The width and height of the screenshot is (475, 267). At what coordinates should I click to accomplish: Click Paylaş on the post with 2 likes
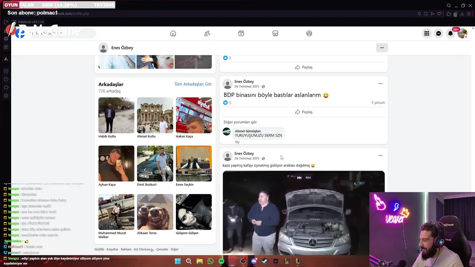pyautogui.click(x=304, y=67)
